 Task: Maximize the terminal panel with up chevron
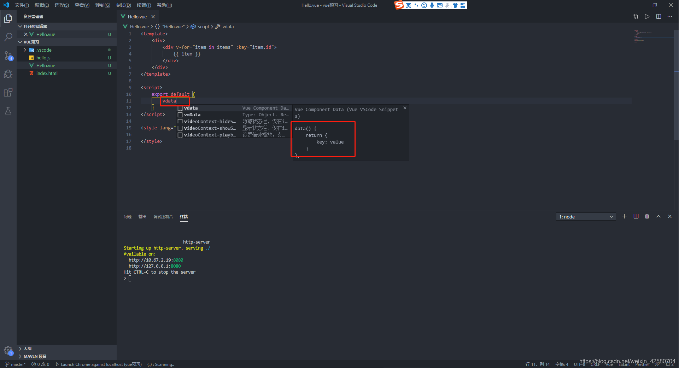pos(658,216)
